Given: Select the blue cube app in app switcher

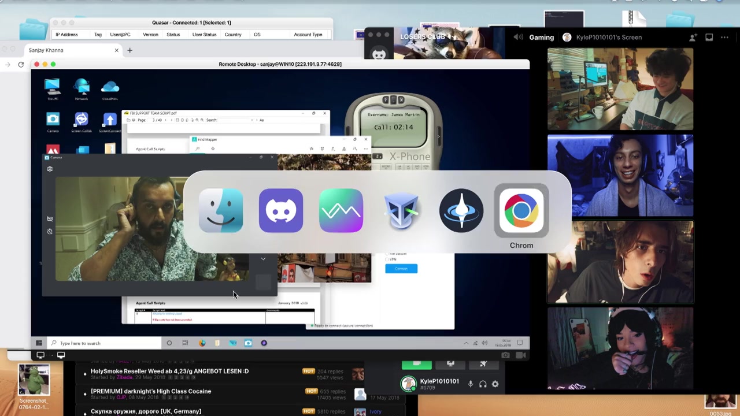Looking at the screenshot, I should tap(401, 211).
